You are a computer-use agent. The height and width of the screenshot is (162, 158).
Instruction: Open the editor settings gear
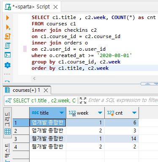coord(8,65)
